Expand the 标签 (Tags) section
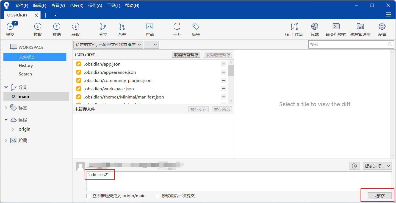 point(6,108)
